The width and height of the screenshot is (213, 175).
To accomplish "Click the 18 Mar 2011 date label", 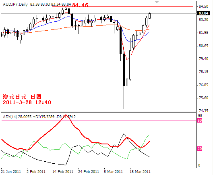I will click(140, 171).
